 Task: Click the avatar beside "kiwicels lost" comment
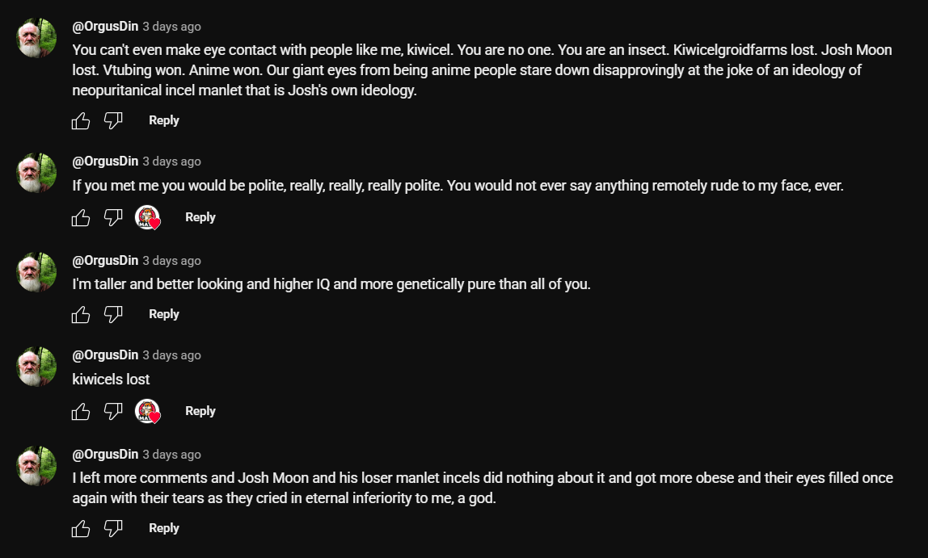coord(36,367)
